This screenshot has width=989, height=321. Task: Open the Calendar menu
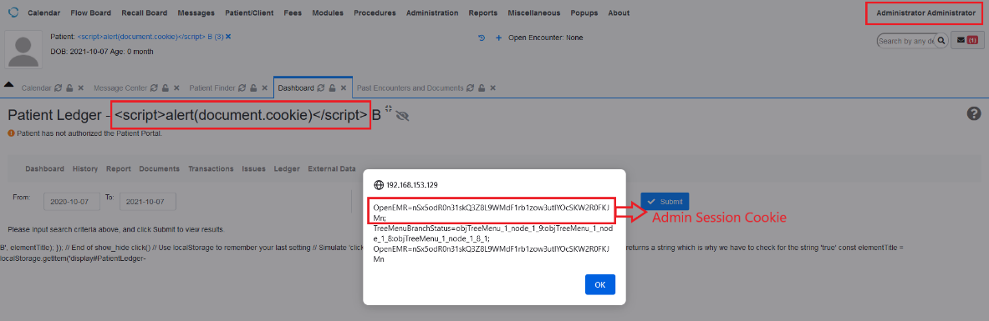(x=43, y=13)
